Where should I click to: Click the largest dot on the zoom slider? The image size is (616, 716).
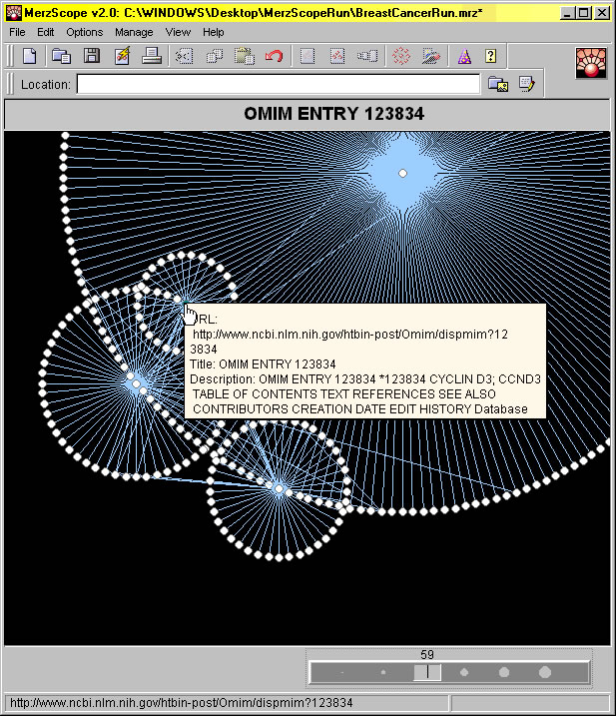click(x=545, y=673)
